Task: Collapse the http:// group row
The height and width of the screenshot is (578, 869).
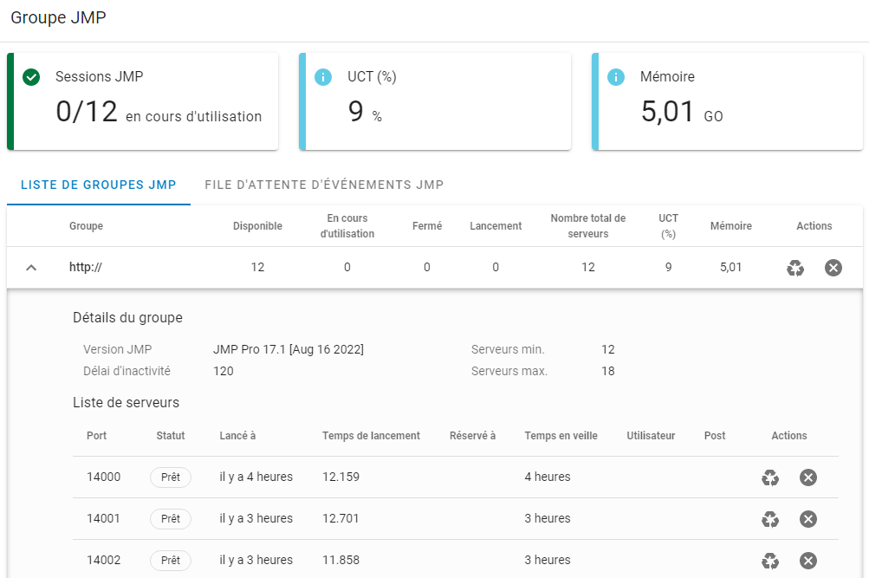Action: (x=31, y=268)
